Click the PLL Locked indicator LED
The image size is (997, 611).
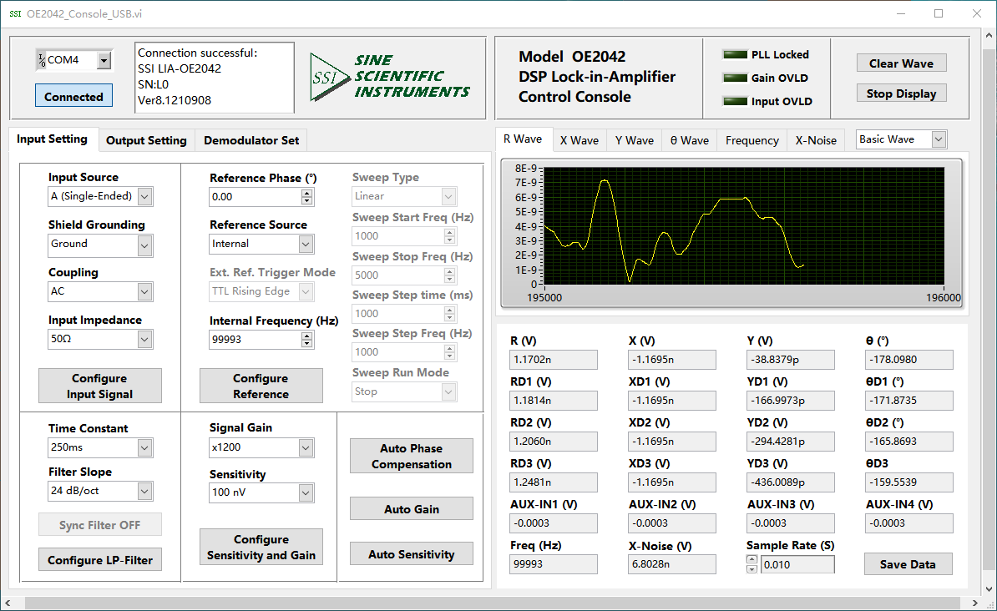(x=735, y=55)
